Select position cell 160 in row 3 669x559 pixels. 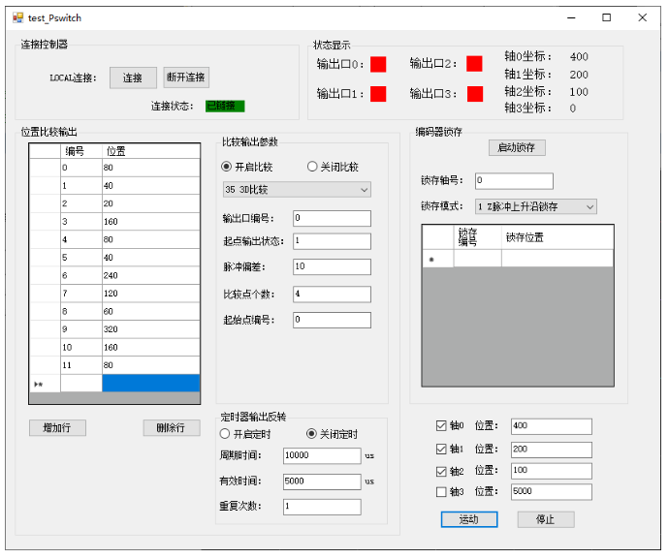(x=151, y=221)
